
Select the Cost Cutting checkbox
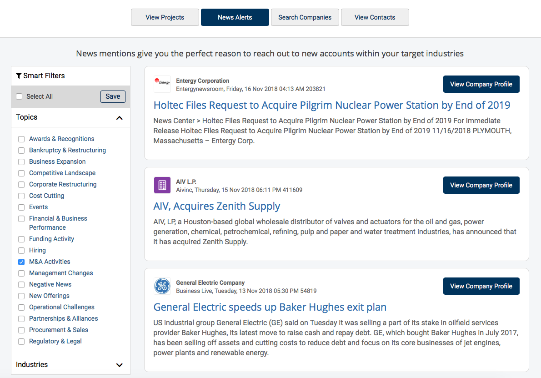point(21,196)
